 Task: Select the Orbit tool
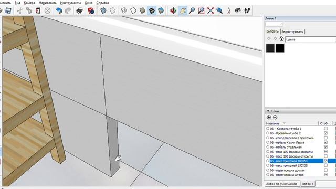(173, 10)
